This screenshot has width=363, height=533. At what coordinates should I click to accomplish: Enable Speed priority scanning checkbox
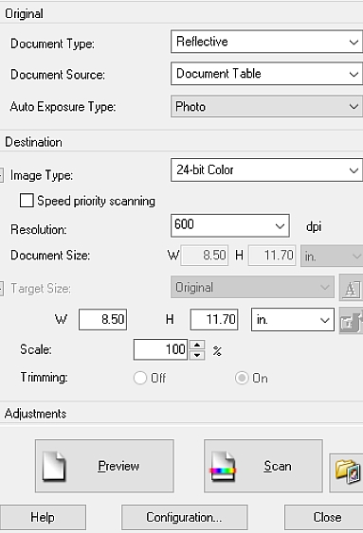pos(27,201)
